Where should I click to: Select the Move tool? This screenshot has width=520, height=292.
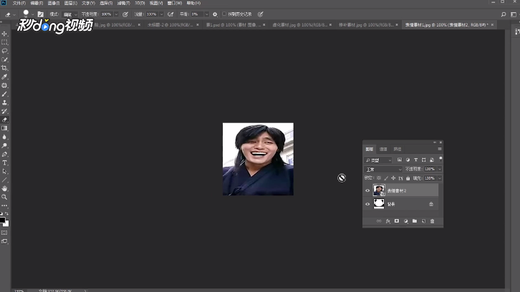(4, 34)
